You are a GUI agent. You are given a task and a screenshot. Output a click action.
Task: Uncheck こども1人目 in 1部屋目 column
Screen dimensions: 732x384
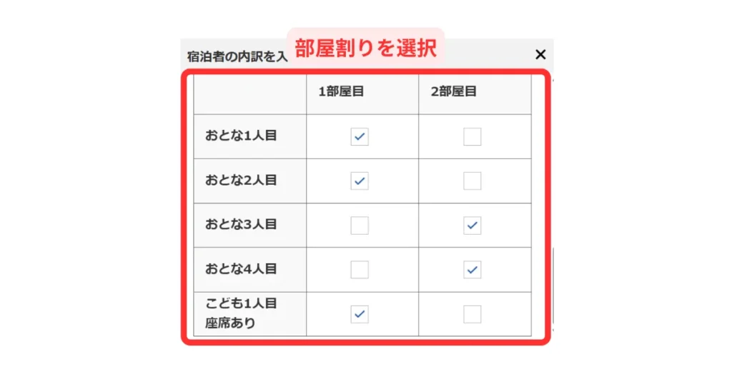pos(360,314)
